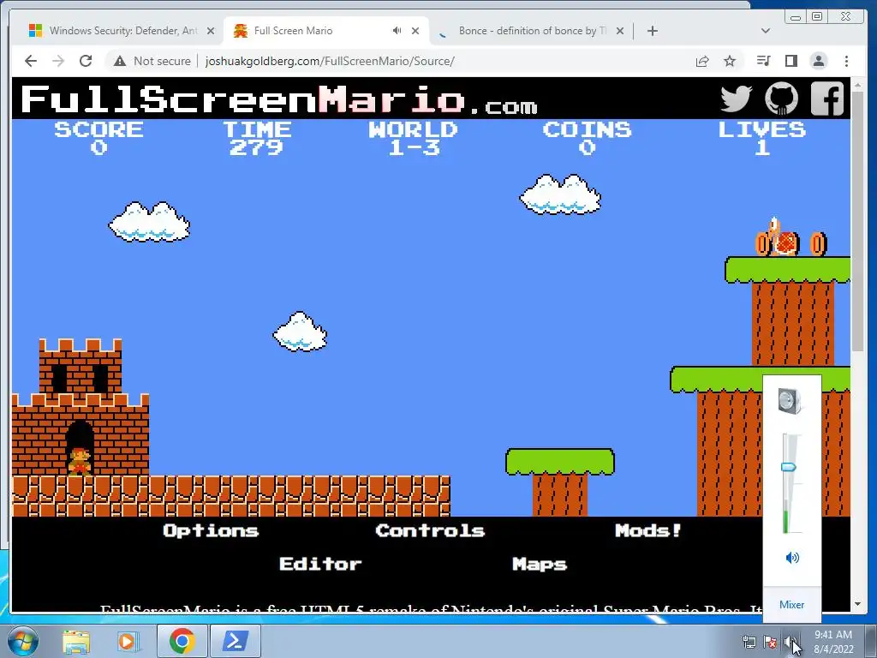Open the Editor game menu
This screenshot has height=658, width=877.
(x=320, y=564)
